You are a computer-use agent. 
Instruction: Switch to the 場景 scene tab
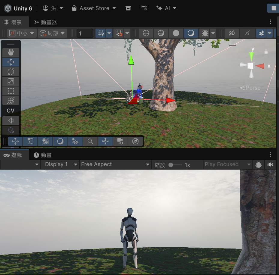(14, 22)
